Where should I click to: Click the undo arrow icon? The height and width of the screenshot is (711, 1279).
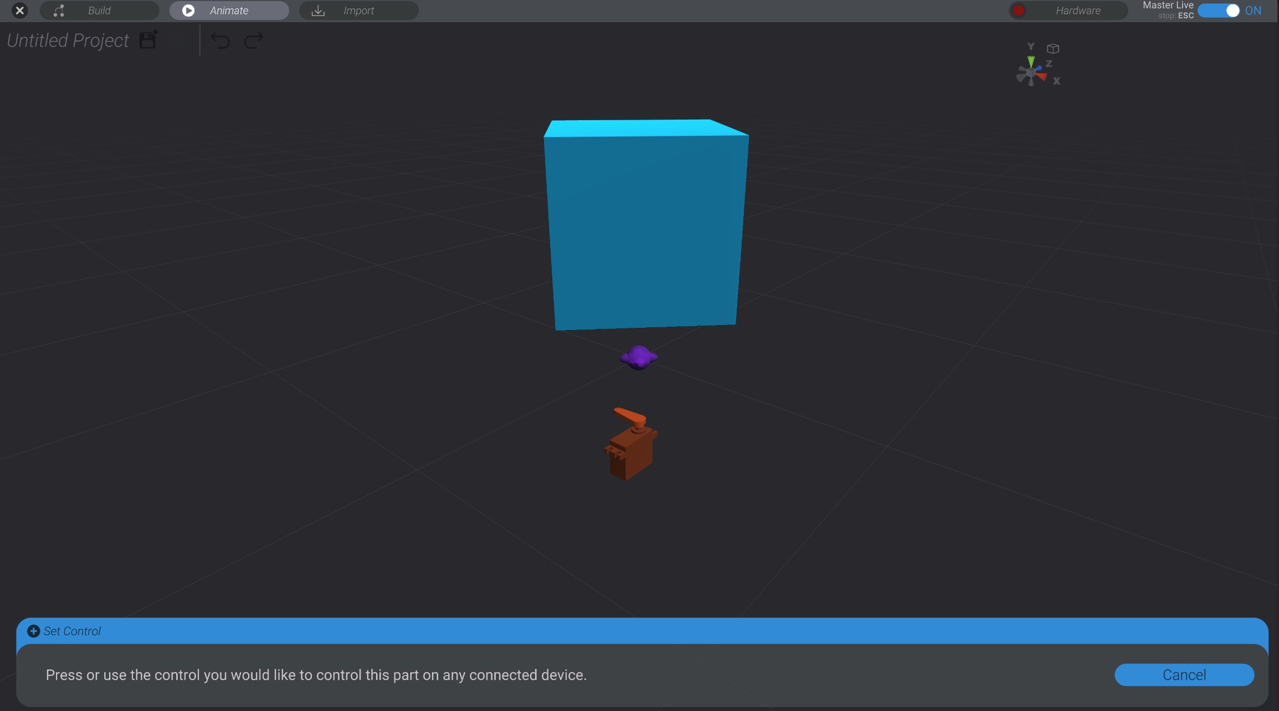point(219,41)
